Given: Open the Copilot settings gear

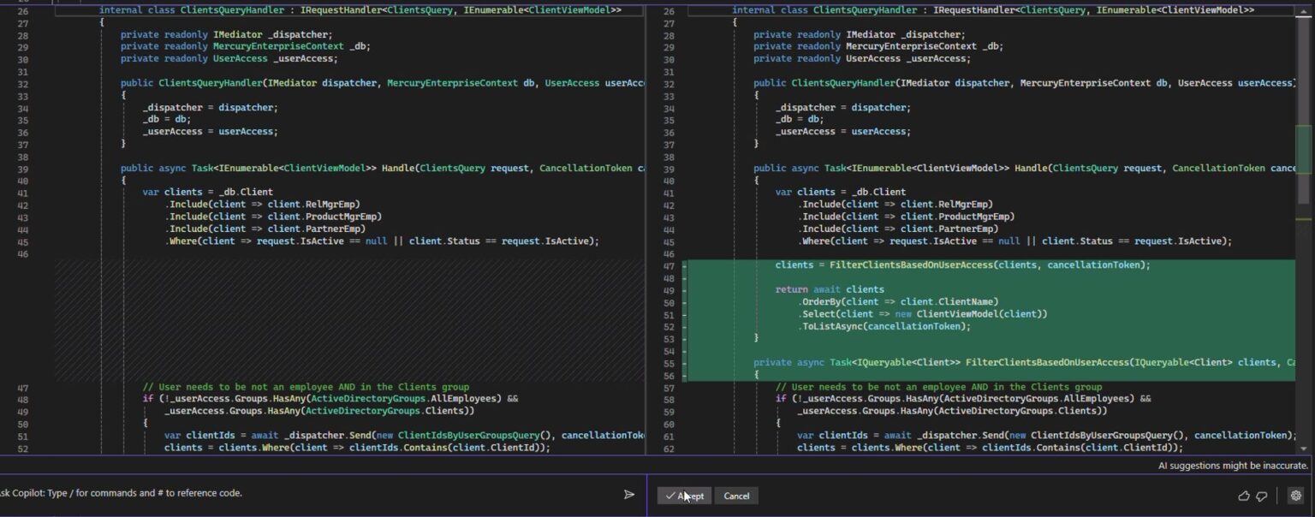Looking at the screenshot, I should pos(1295,496).
